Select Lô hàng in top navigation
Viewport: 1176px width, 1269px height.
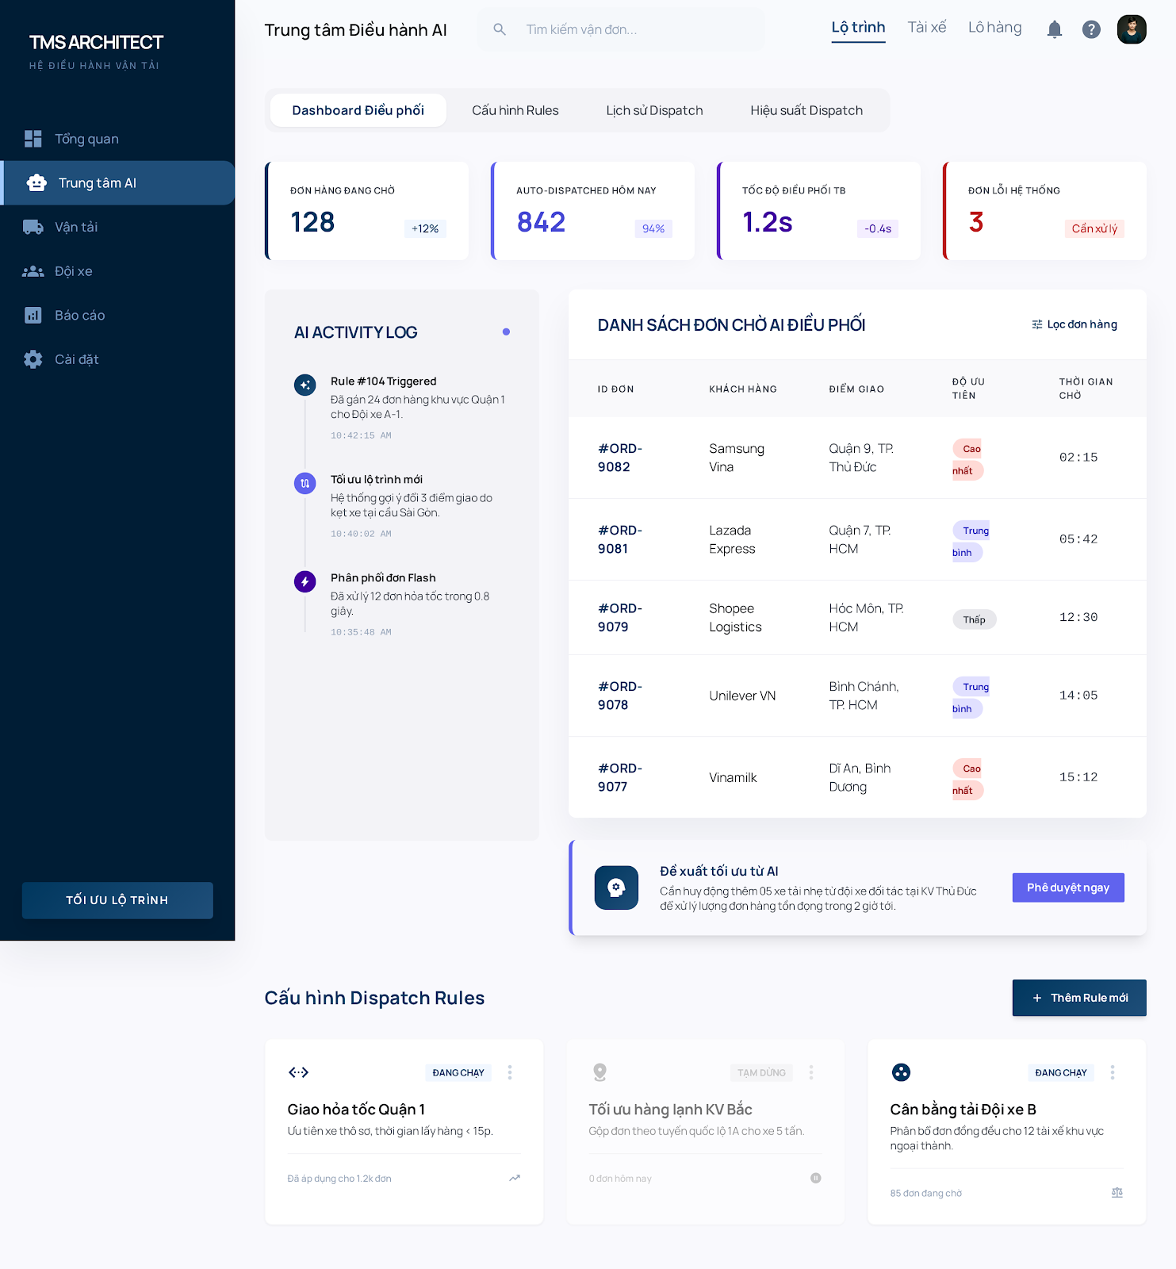[x=994, y=28]
